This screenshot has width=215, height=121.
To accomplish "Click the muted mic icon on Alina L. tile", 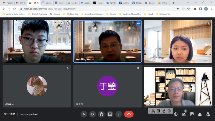I will pos(68,68).
